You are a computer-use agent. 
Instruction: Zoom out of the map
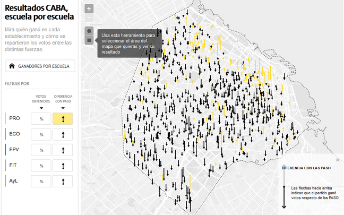(89, 18)
